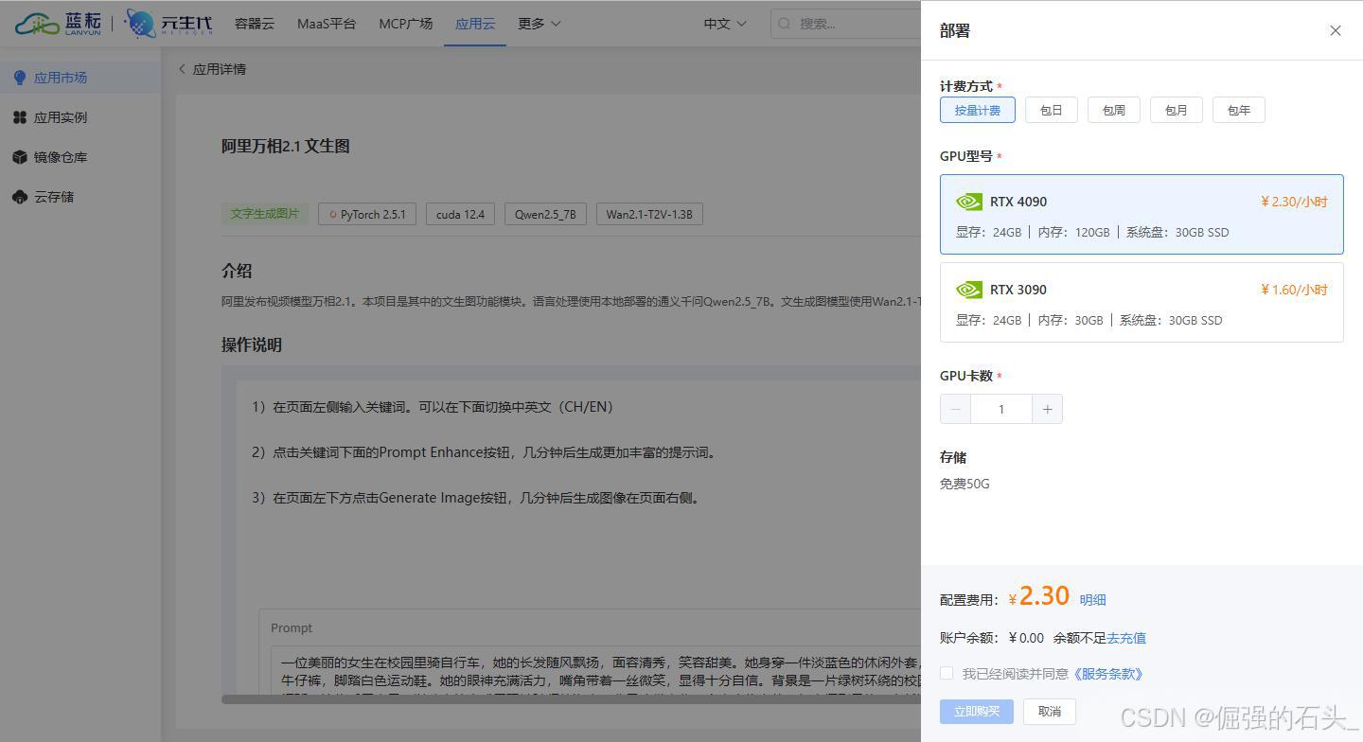This screenshot has width=1363, height=742.
Task: Click the 去充值 recharge link
Action: click(x=1126, y=638)
